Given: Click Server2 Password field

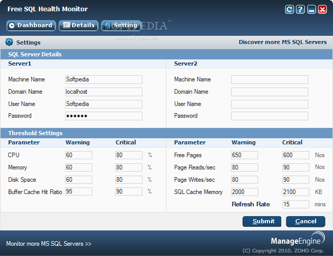Looking at the screenshot, I should [x=269, y=116].
